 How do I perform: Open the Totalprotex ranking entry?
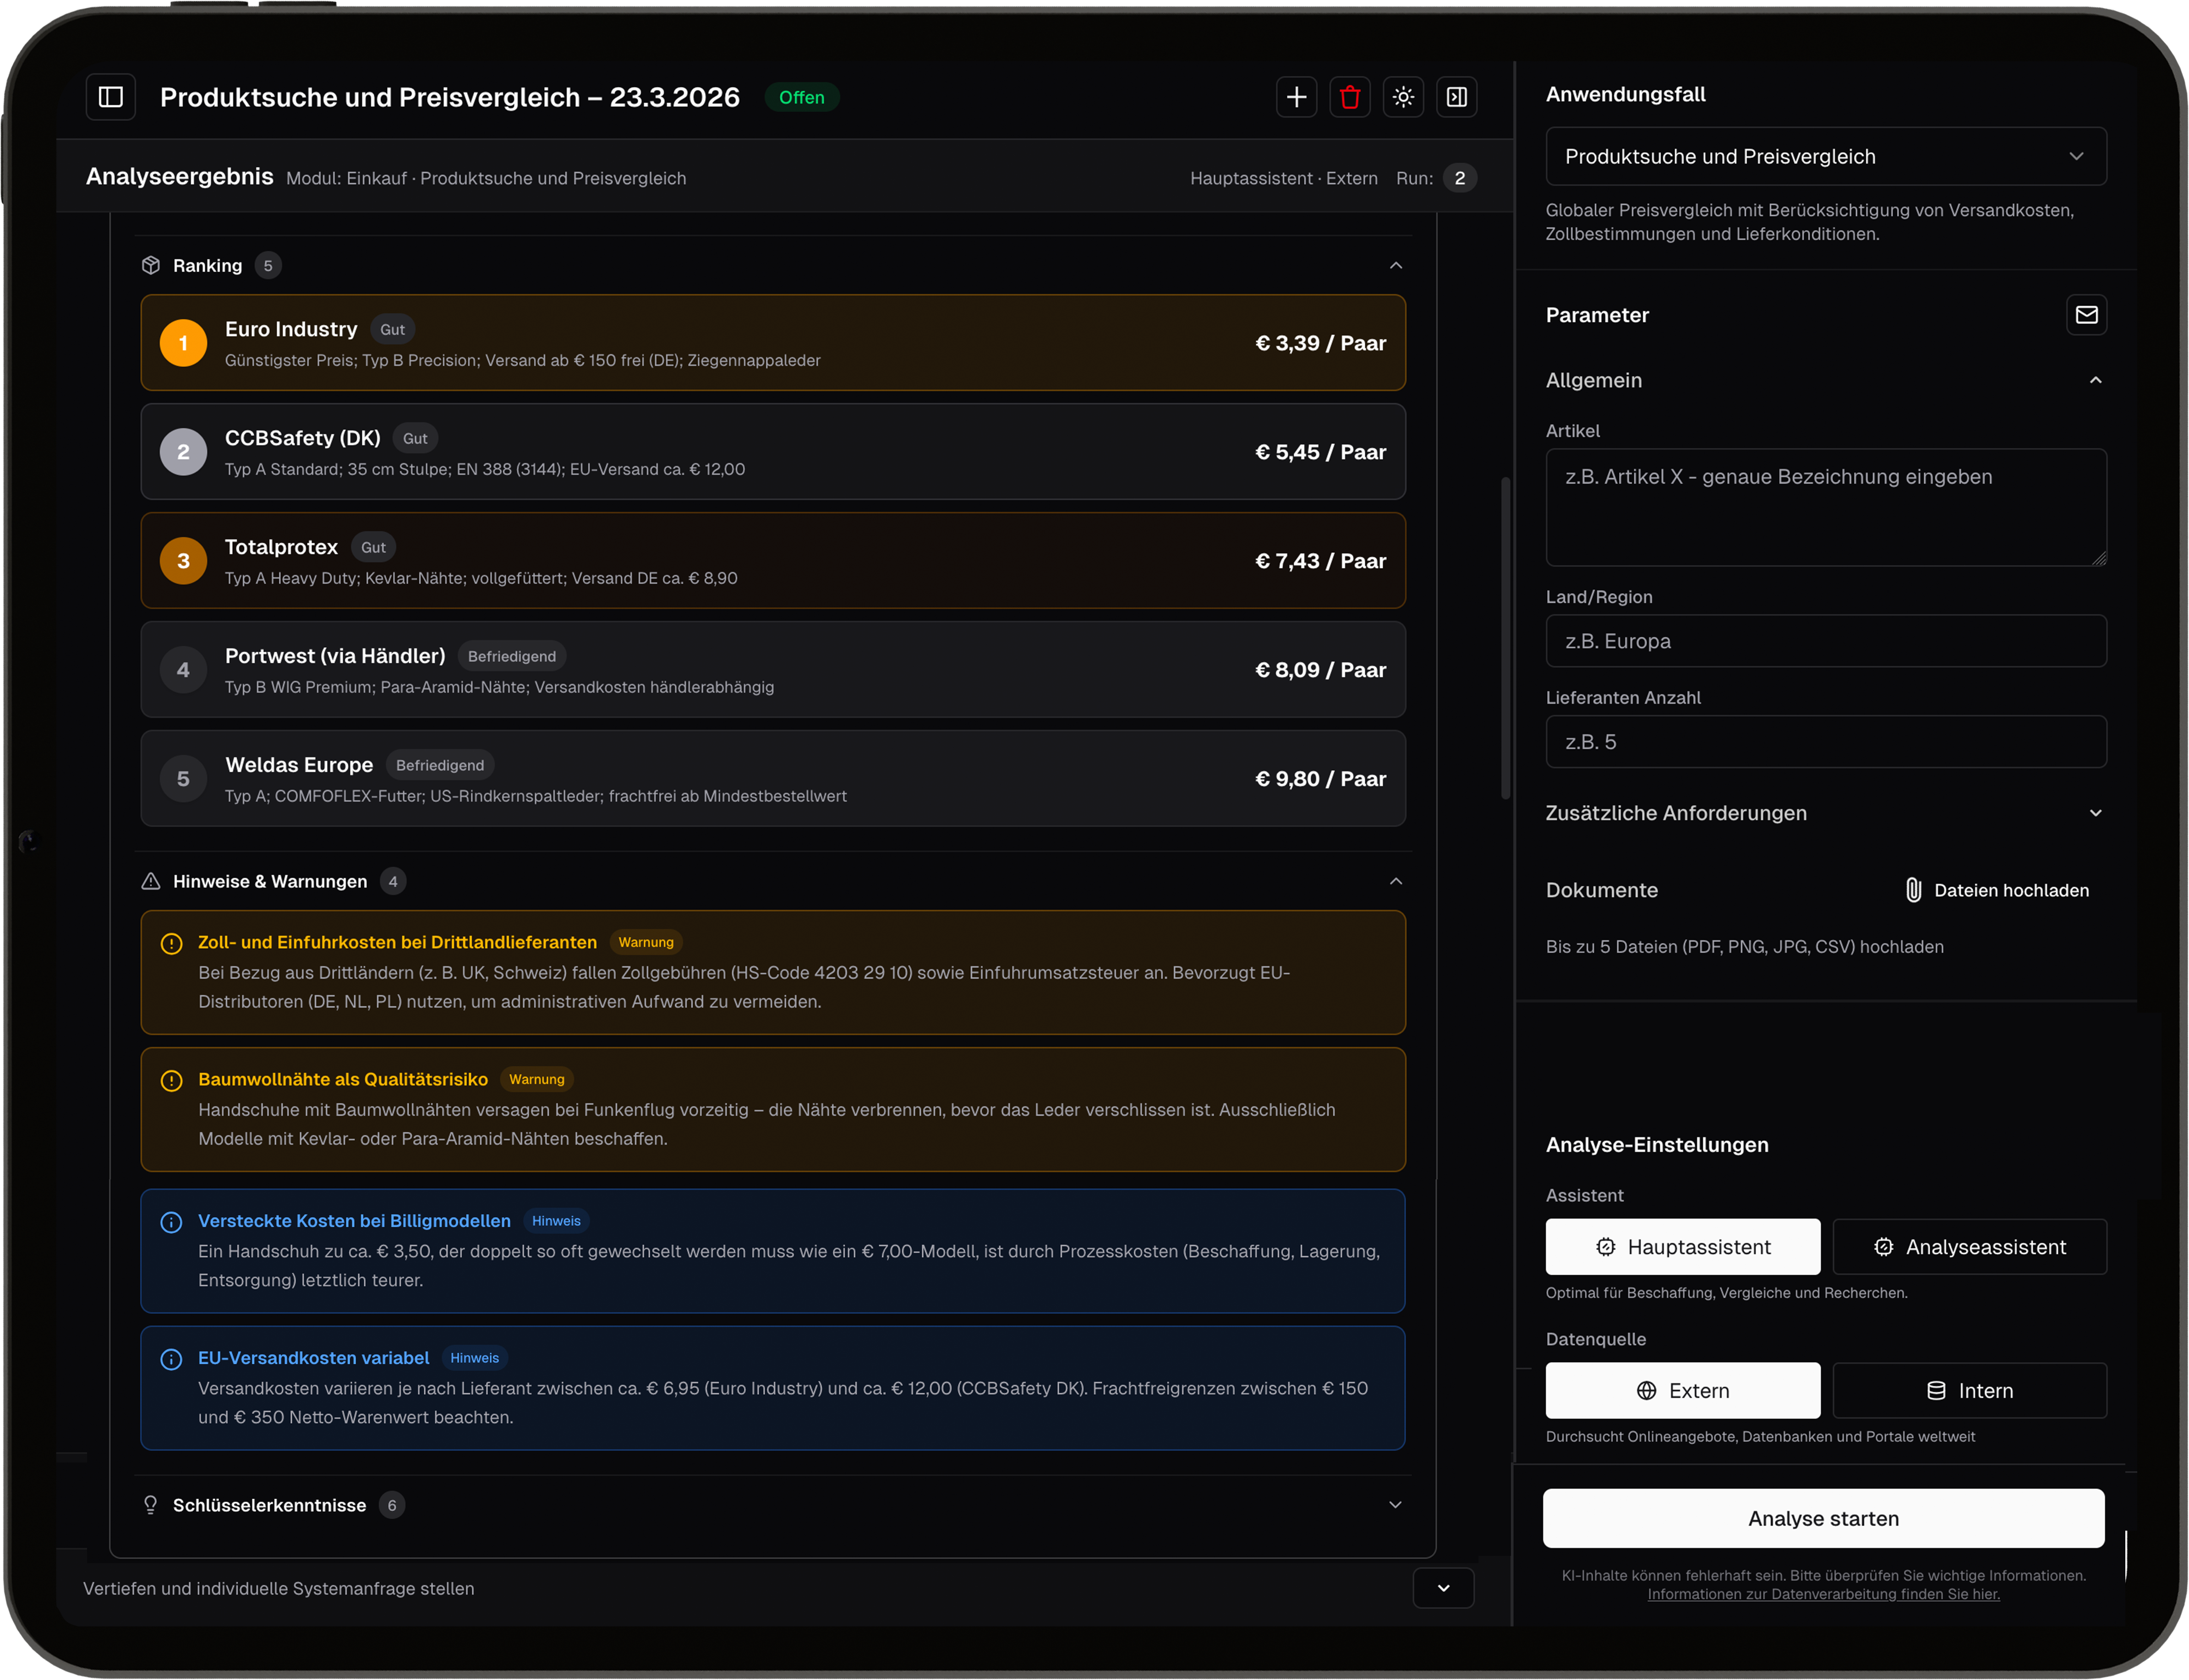[772, 561]
